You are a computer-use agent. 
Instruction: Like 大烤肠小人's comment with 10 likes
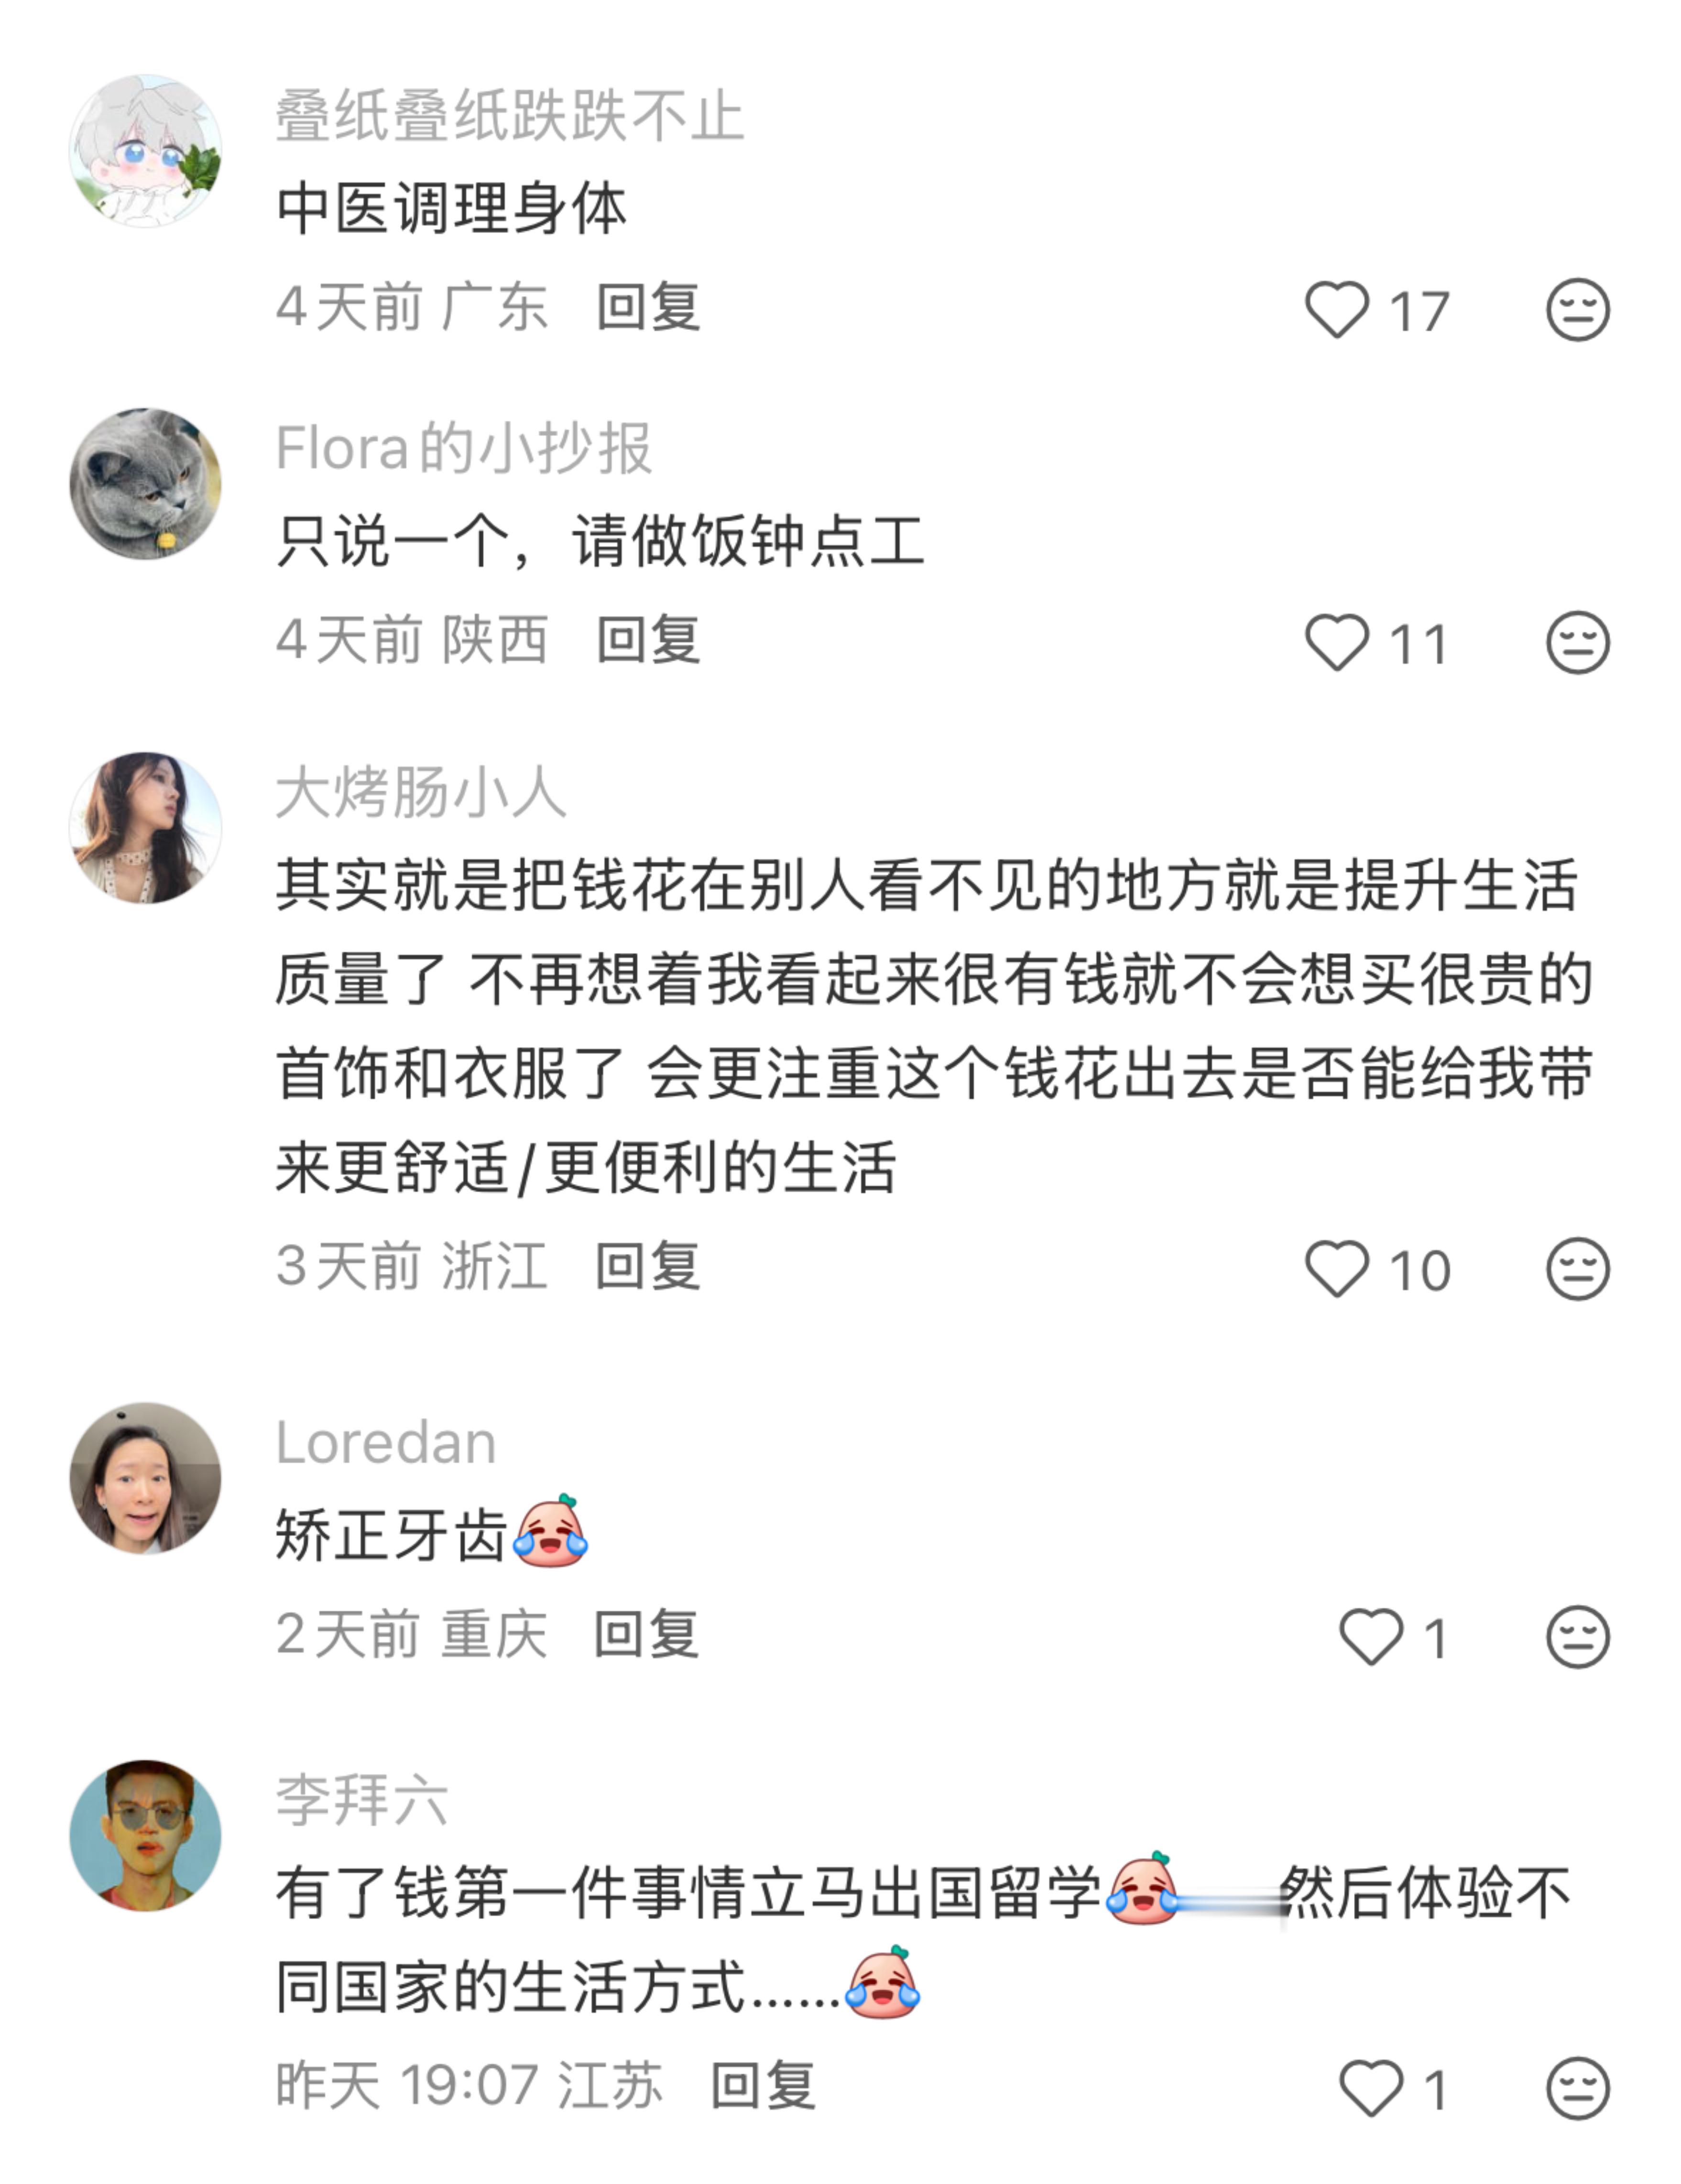point(1336,1269)
